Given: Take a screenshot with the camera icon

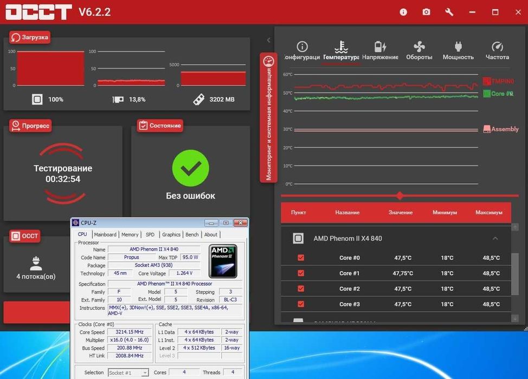Looking at the screenshot, I should tap(426, 12).
